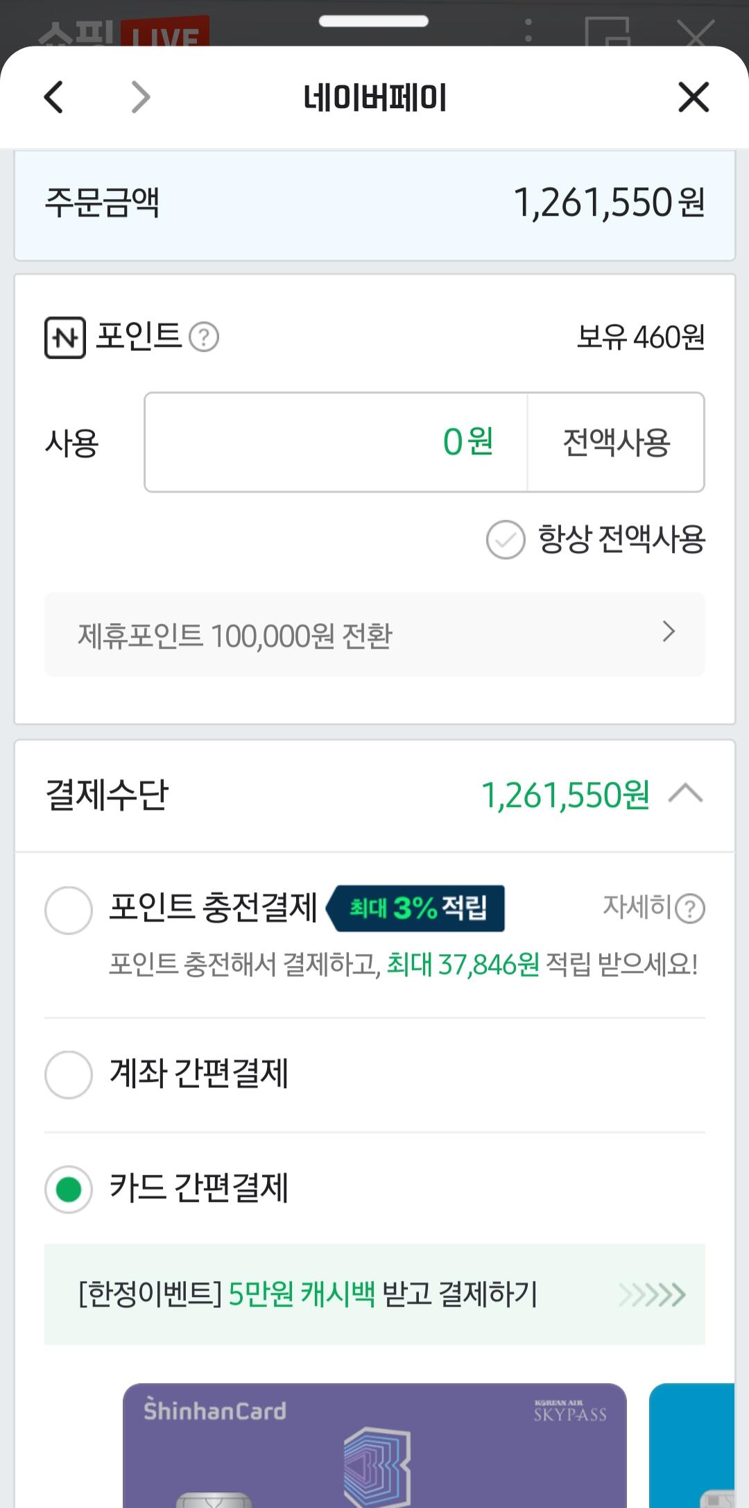The image size is (749, 1508).
Task: Enable 항상 전액사용 checkbox
Action: point(506,540)
